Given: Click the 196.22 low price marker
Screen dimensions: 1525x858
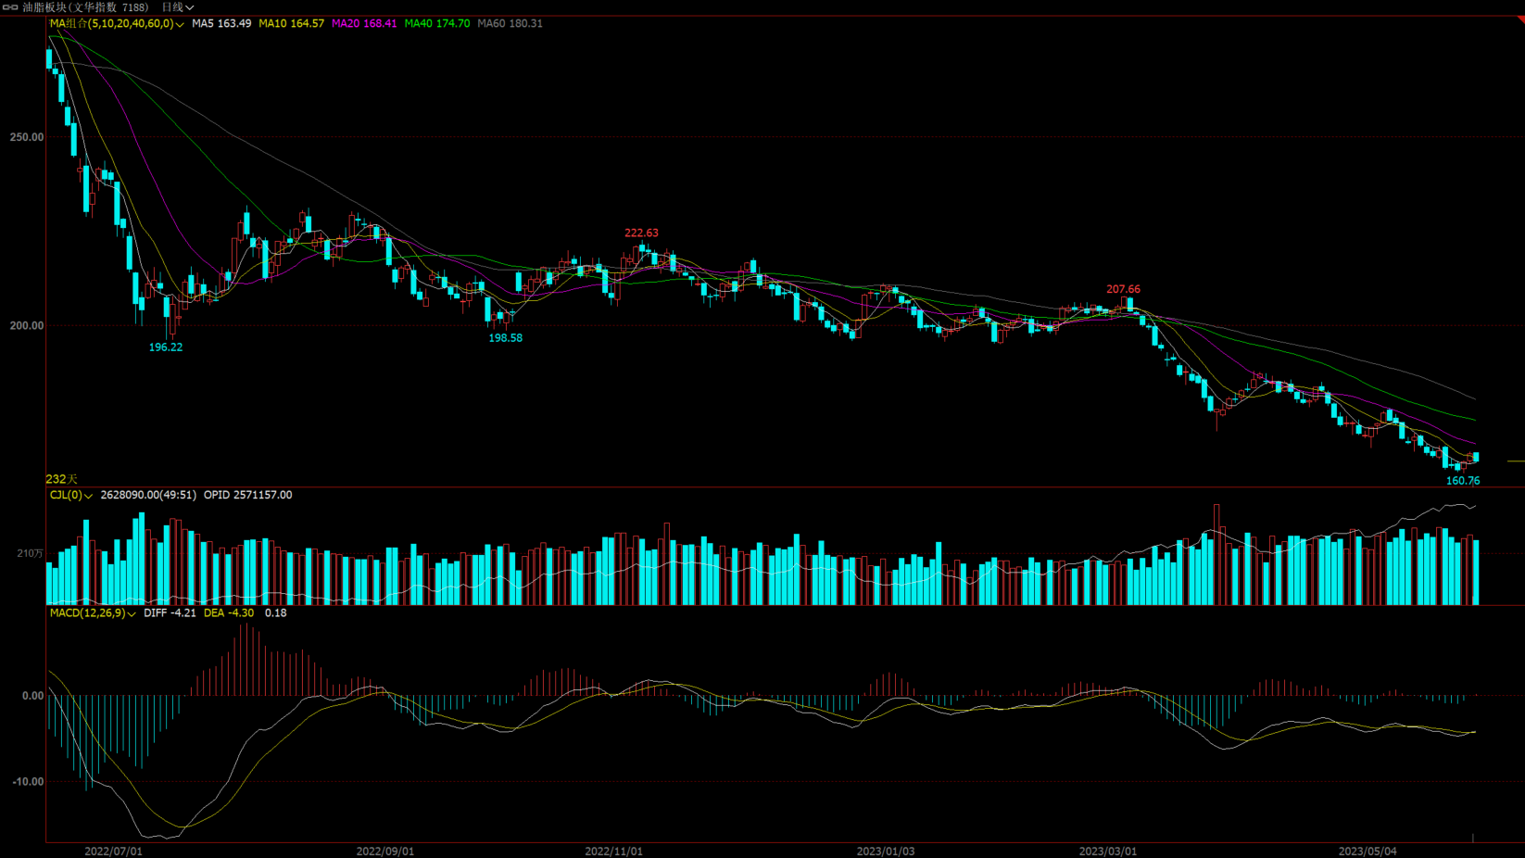Looking at the screenshot, I should (166, 347).
